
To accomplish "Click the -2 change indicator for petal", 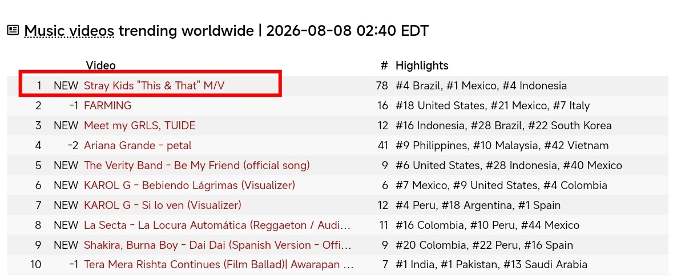I will point(72,146).
